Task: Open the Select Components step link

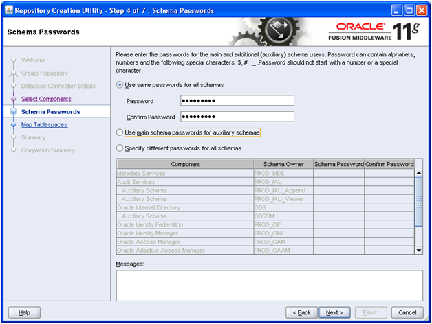Action: click(46, 99)
